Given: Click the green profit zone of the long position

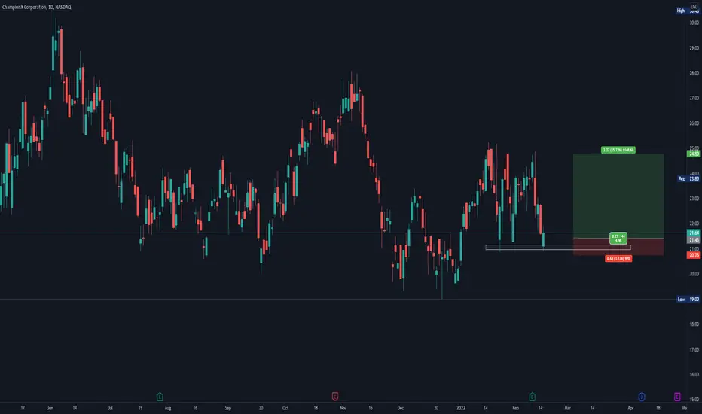Looking at the screenshot, I should click(x=618, y=196).
